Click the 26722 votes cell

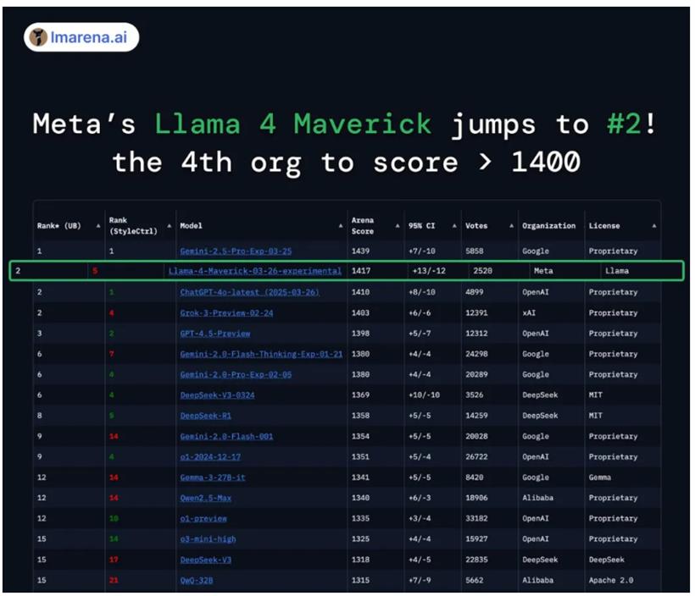[x=476, y=457]
